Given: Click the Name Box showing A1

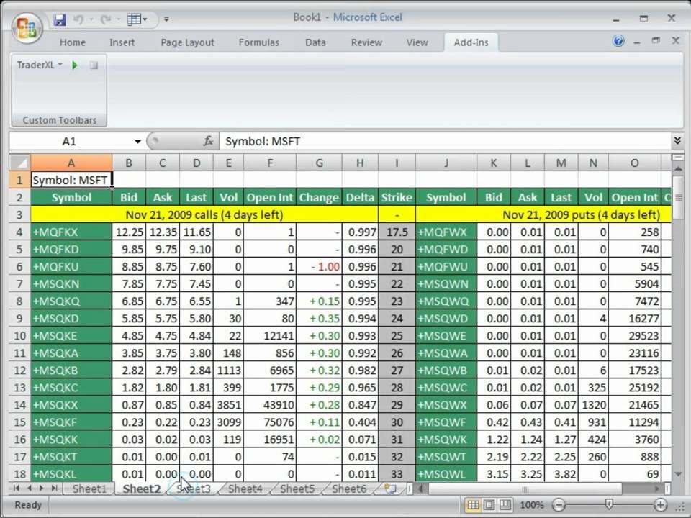Looking at the screenshot, I should 71,141.
